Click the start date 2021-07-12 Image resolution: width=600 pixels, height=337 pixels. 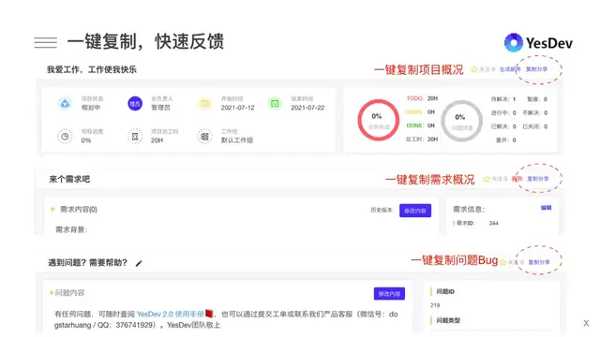[237, 108]
